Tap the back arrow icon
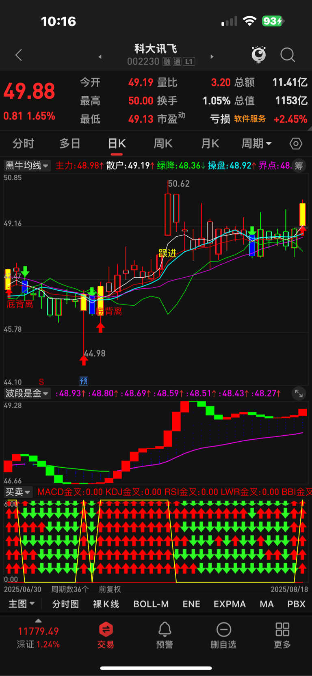312x676 pixels. [x=19, y=55]
